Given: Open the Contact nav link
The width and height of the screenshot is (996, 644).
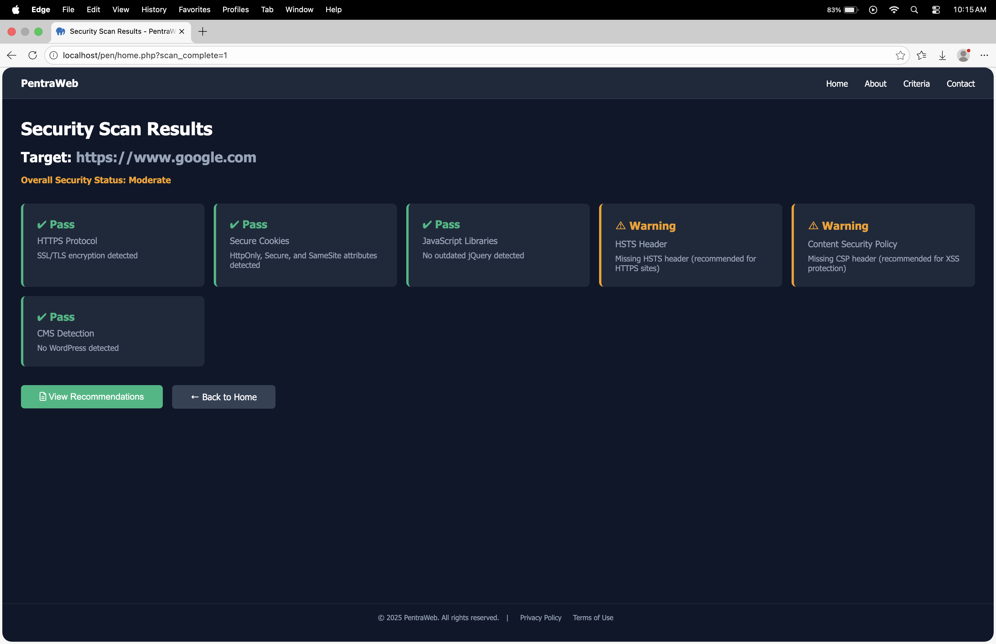Looking at the screenshot, I should 960,83.
